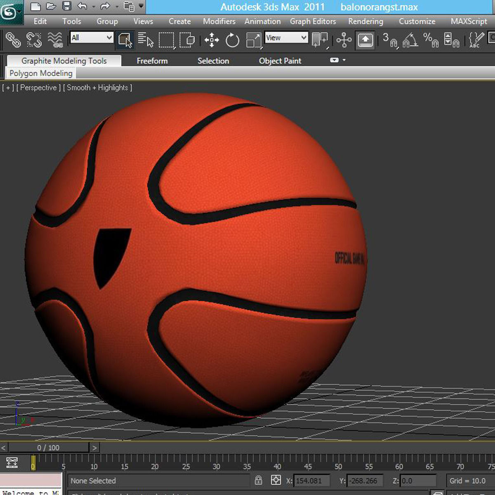The width and height of the screenshot is (495, 495).
Task: Undo the last action with the Undo arrow
Action: pos(82,7)
